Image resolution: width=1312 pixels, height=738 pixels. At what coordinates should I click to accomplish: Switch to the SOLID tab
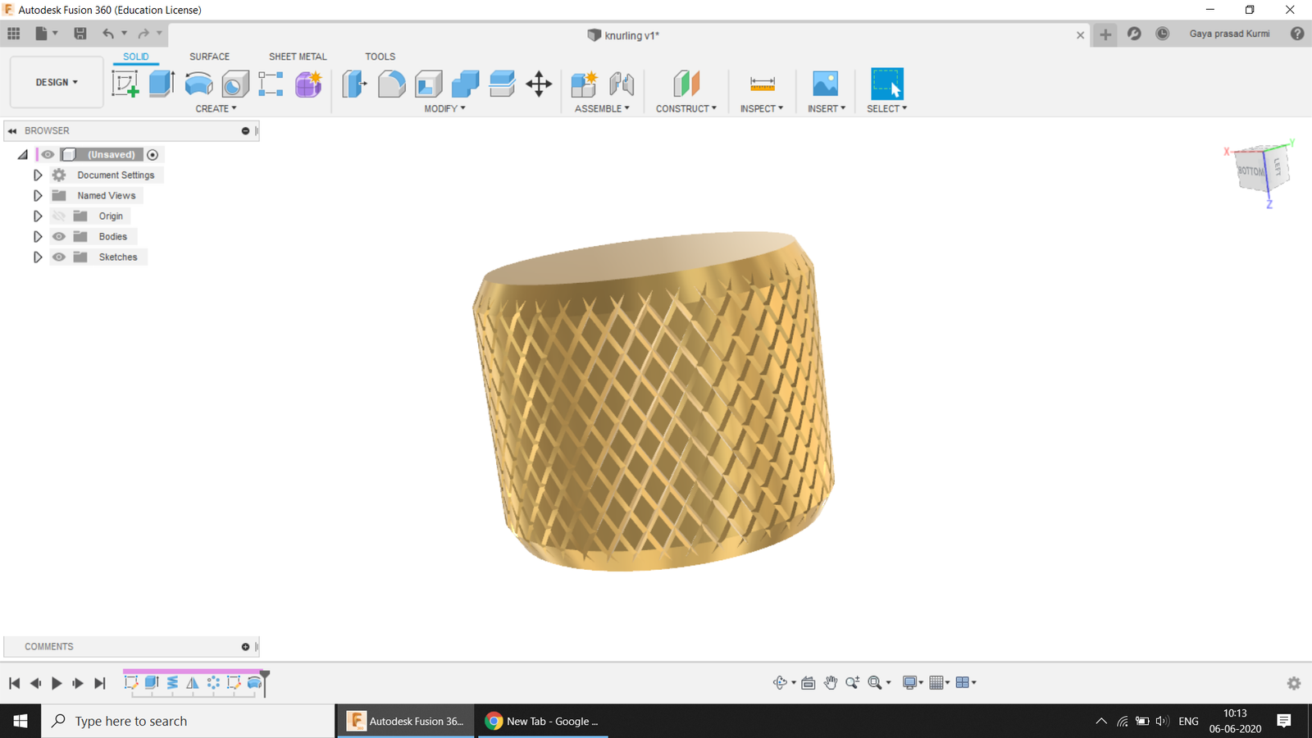click(136, 57)
